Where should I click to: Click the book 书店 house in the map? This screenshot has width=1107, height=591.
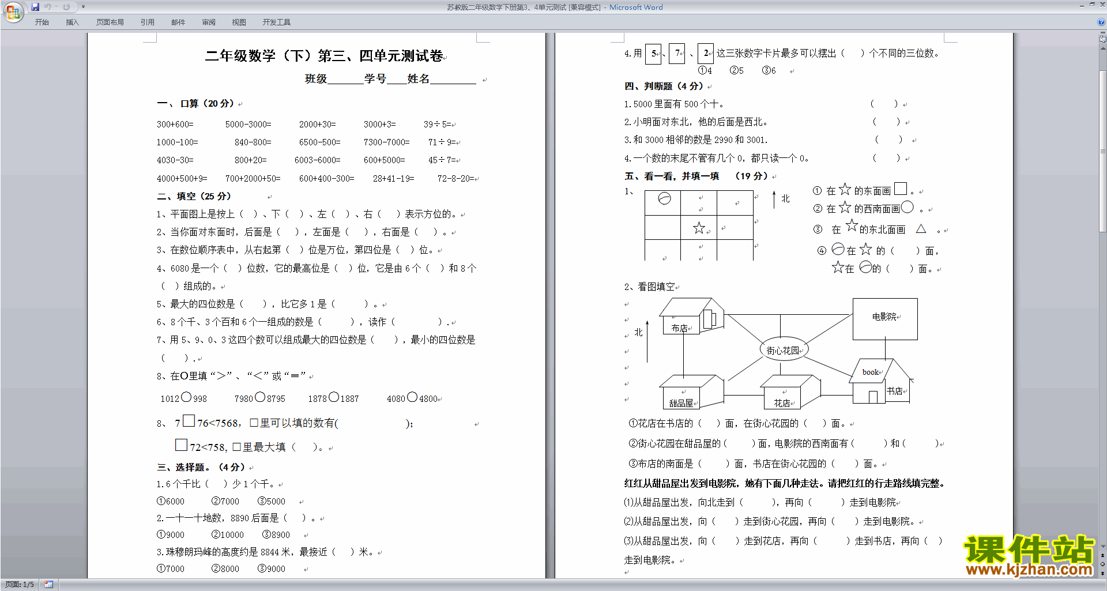tap(881, 381)
